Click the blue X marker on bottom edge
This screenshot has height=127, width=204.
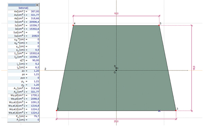(159, 111)
